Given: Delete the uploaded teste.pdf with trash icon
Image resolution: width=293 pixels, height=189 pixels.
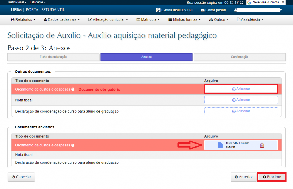Looking at the screenshot, I should click(x=262, y=145).
